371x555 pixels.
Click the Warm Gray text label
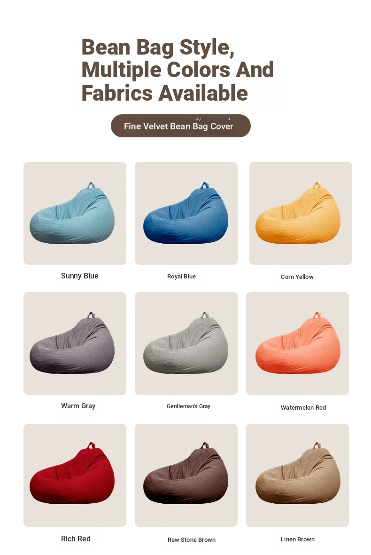point(78,406)
